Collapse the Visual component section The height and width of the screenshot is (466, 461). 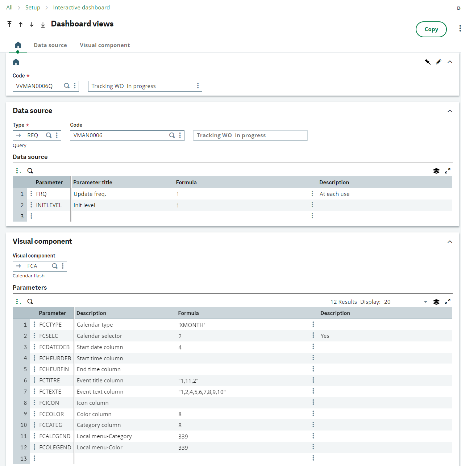[450, 242]
